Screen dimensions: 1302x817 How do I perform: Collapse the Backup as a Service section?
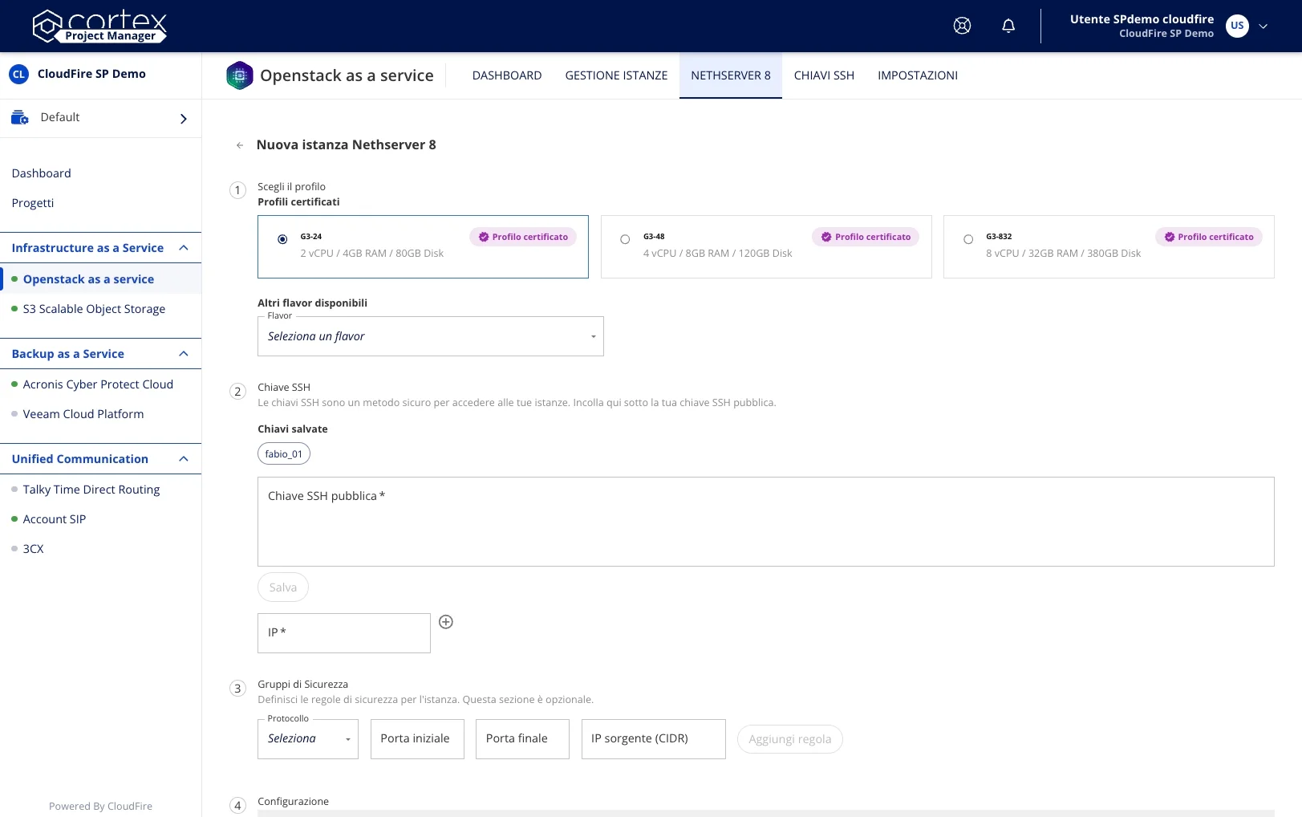click(183, 353)
